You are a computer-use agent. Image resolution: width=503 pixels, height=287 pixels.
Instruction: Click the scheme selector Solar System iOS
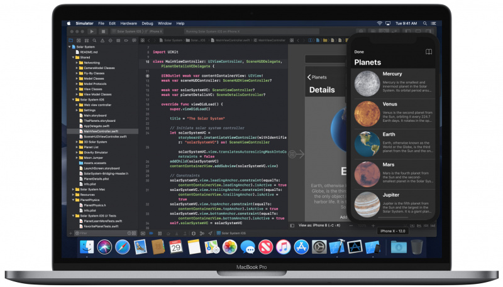[x=129, y=31]
